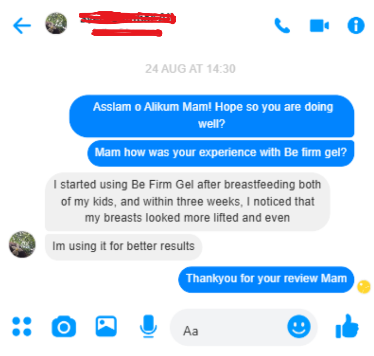Viewport: 374px width, 356px height.
Task: Open the camera to take photo
Action: coord(64,327)
